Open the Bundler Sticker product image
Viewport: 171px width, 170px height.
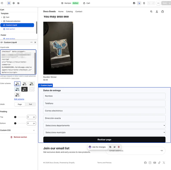coord(58,48)
